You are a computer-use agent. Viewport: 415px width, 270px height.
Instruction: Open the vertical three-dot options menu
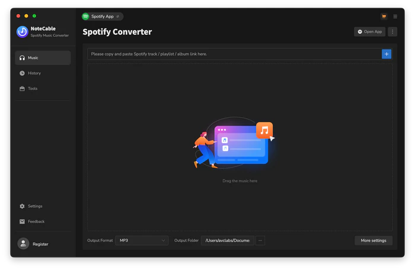(392, 32)
